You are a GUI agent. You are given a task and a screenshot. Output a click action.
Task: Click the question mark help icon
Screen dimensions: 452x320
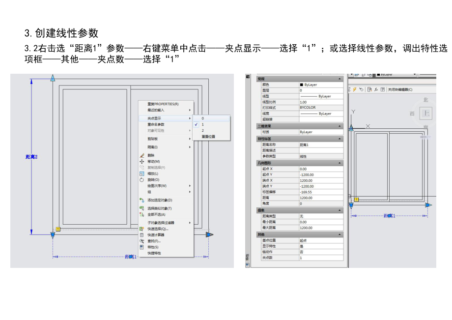pyautogui.click(x=383, y=89)
